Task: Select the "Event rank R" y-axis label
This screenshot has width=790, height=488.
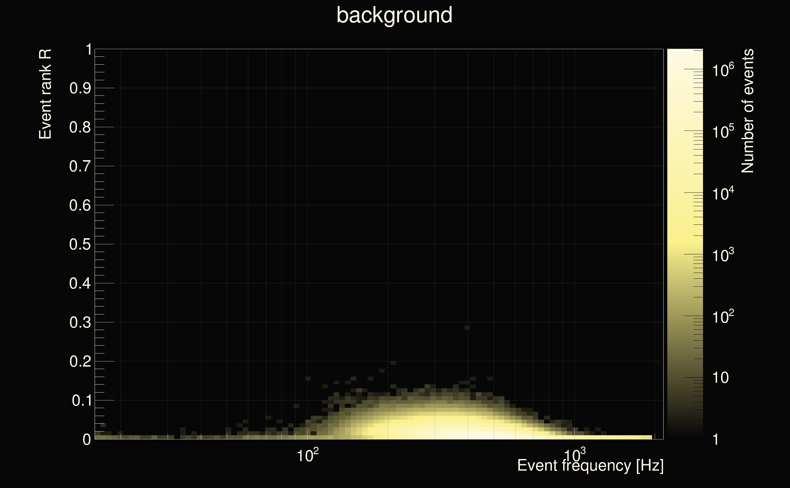Action: [x=45, y=94]
